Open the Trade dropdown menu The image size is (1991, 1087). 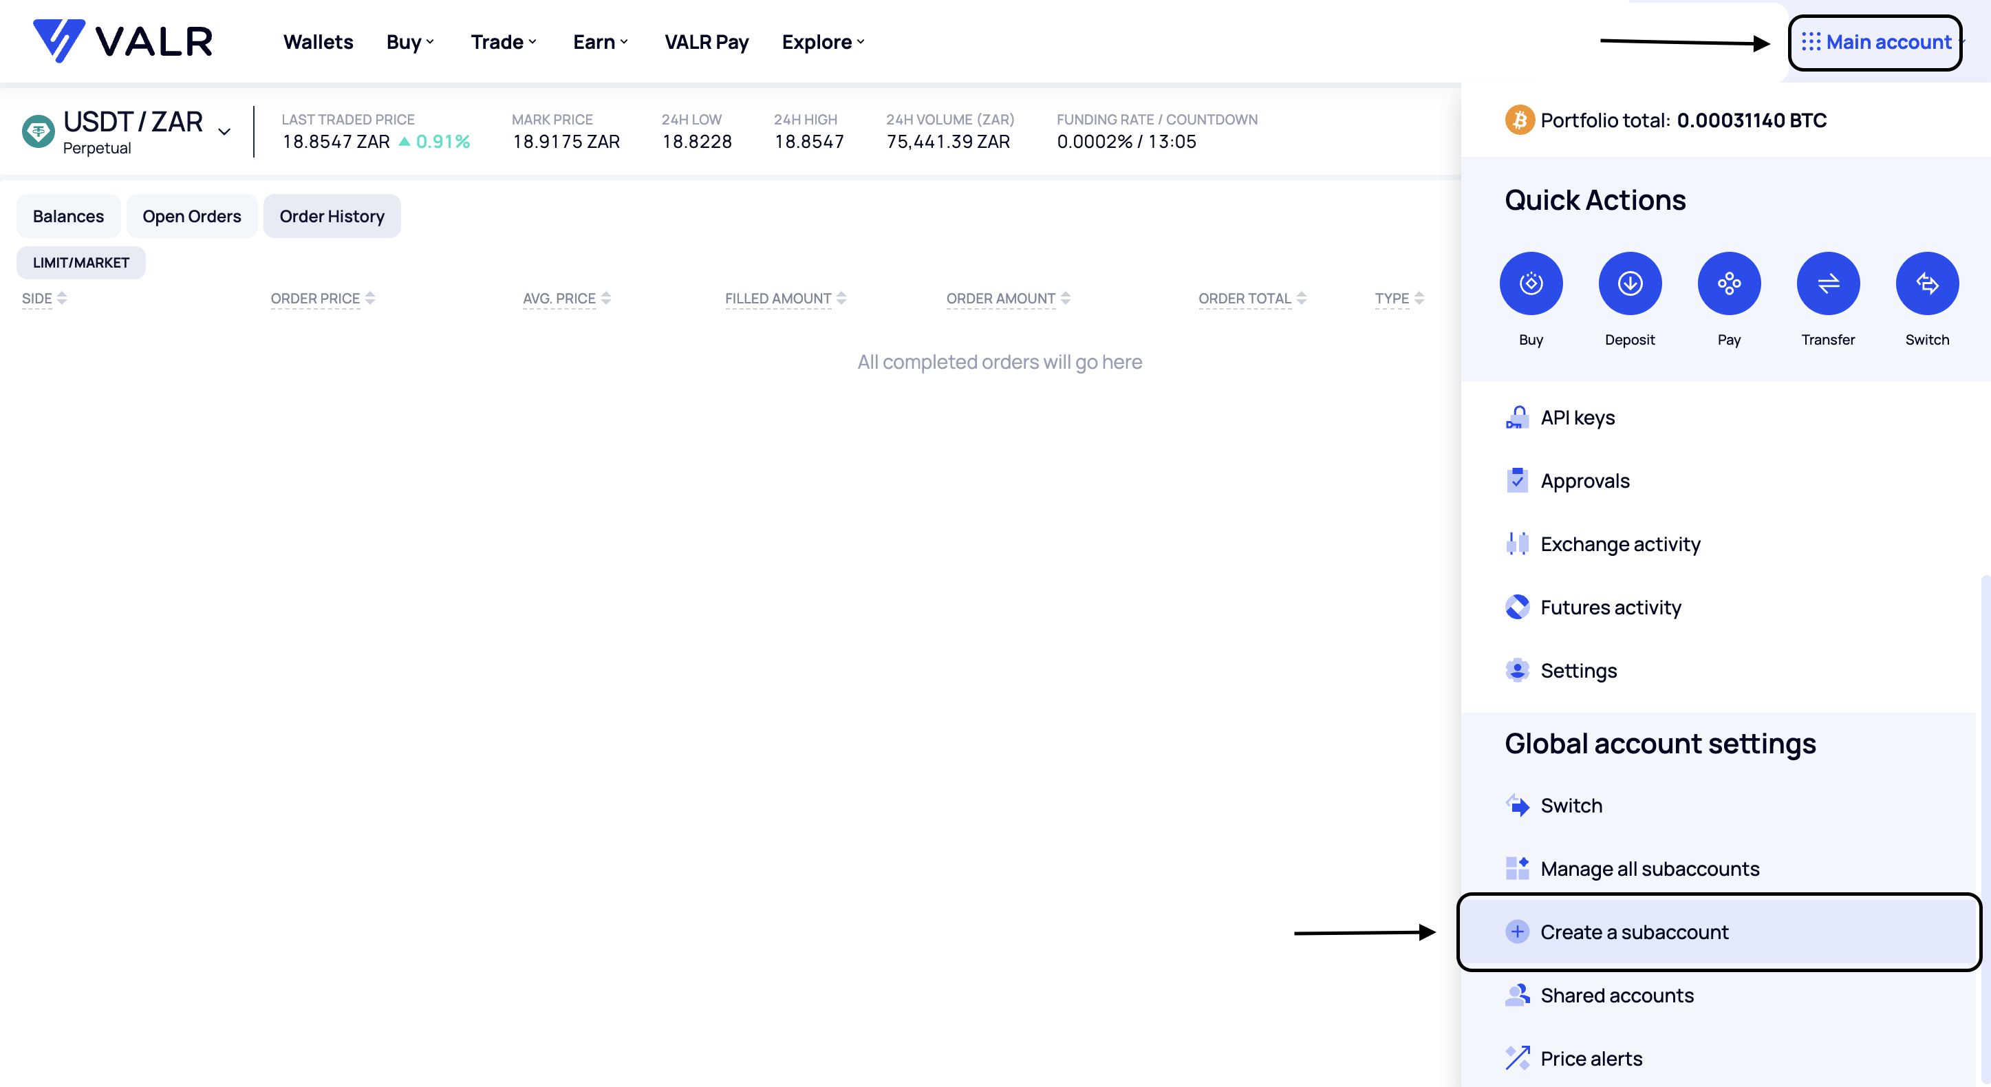(x=503, y=42)
